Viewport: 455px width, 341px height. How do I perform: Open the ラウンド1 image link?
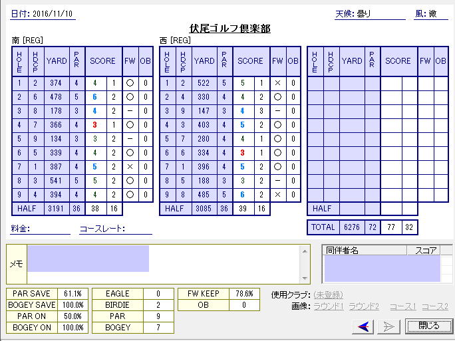329,306
